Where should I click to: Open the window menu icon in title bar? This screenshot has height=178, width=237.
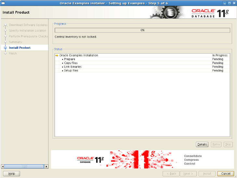3,3
